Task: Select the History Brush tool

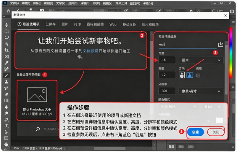Action: click(x=6, y=88)
